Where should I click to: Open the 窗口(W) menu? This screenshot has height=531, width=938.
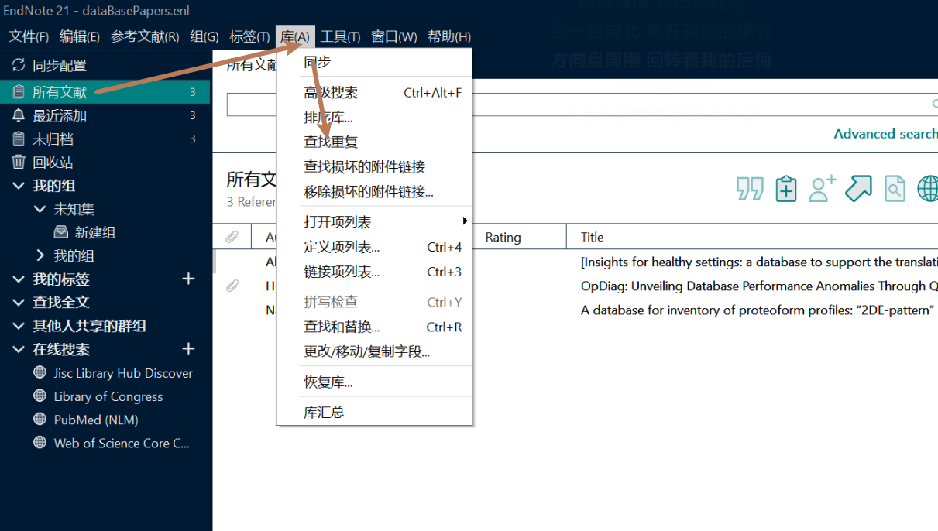coord(394,36)
